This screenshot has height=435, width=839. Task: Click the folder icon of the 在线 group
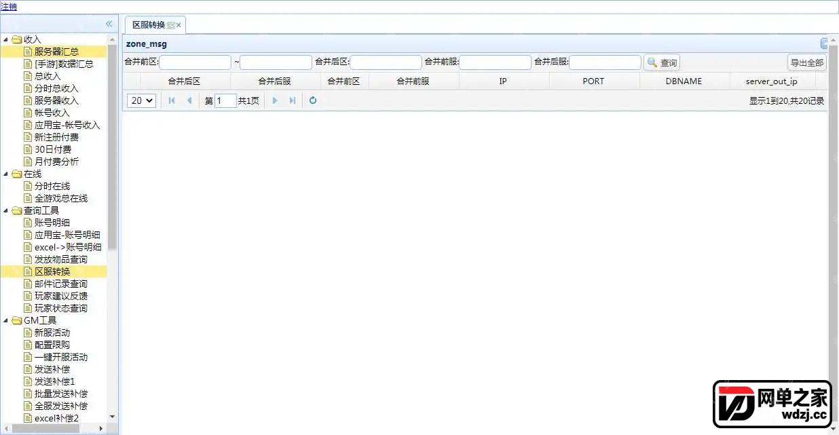(17, 174)
